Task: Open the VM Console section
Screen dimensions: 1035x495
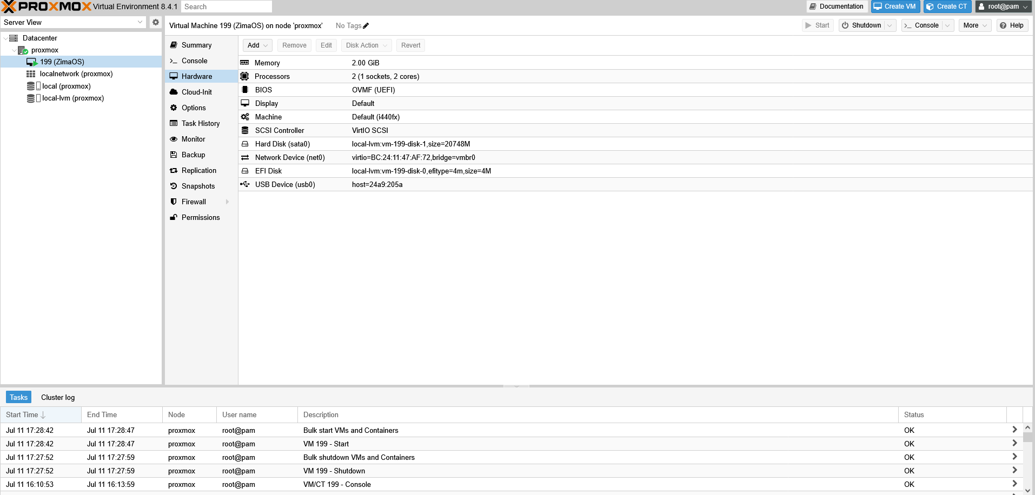Action: pos(201,61)
